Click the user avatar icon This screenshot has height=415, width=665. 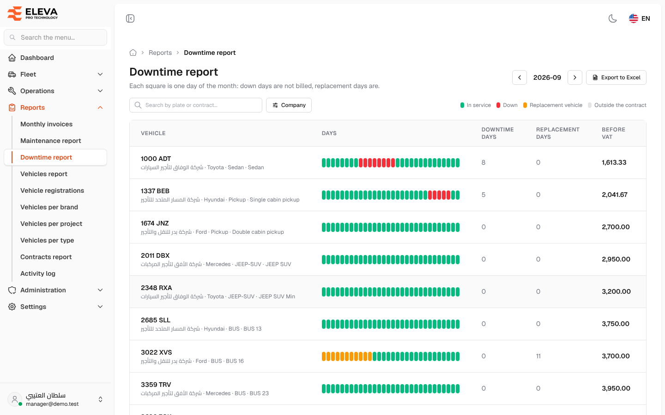(x=15, y=399)
